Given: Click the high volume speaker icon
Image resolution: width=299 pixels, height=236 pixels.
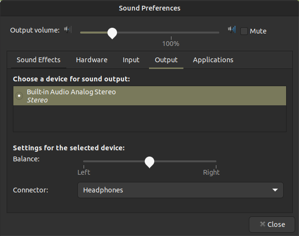Looking at the screenshot, I should pyautogui.click(x=232, y=30).
